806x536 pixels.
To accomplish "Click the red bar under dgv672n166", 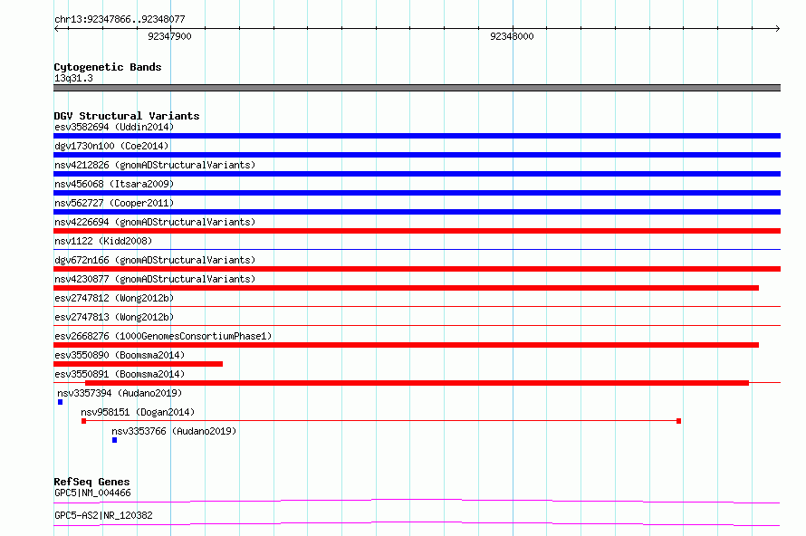I will click(x=417, y=269).
